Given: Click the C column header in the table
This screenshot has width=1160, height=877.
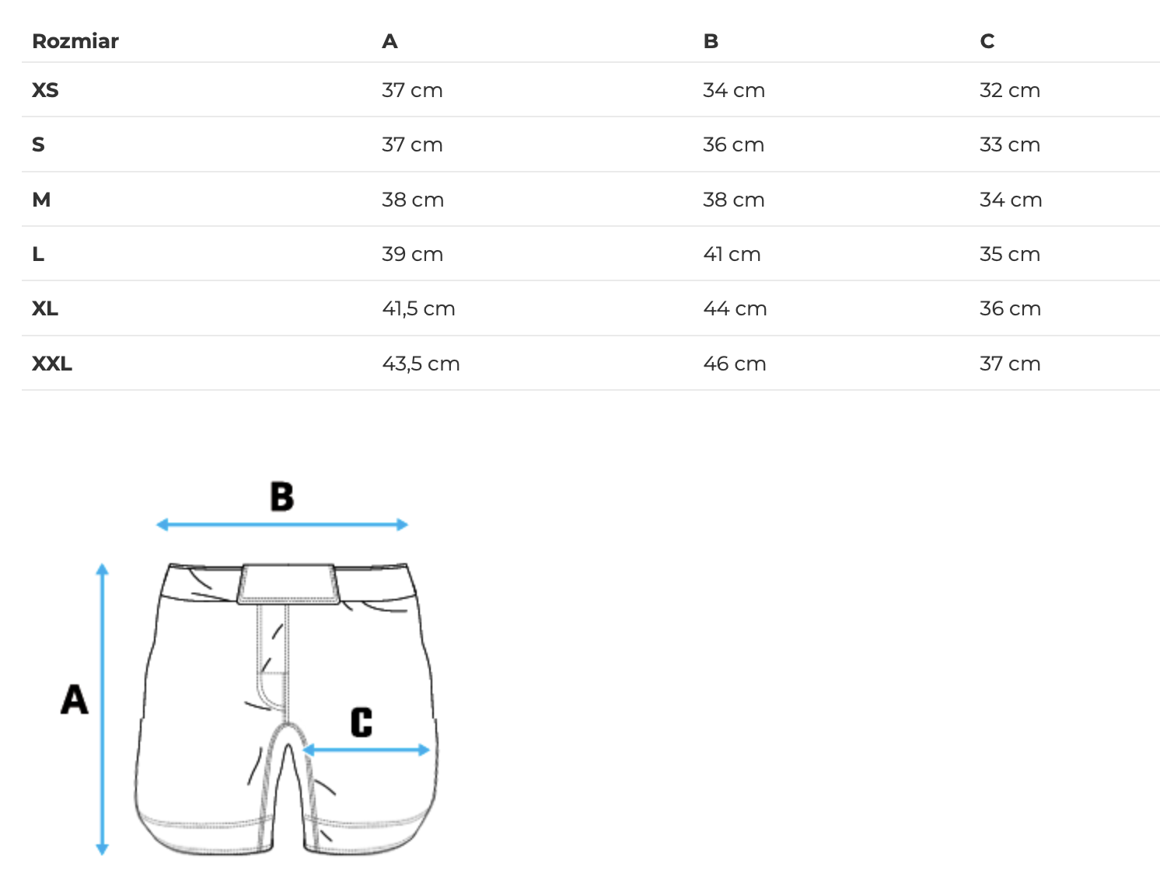Looking at the screenshot, I should (x=987, y=41).
